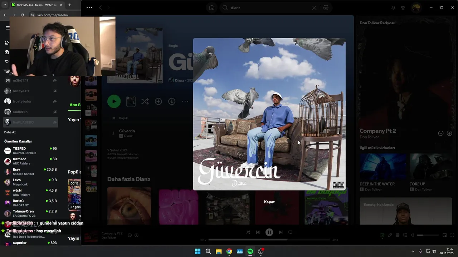This screenshot has height=257, width=458.
Task: Open File Explorer from the taskbar
Action: click(x=219, y=251)
